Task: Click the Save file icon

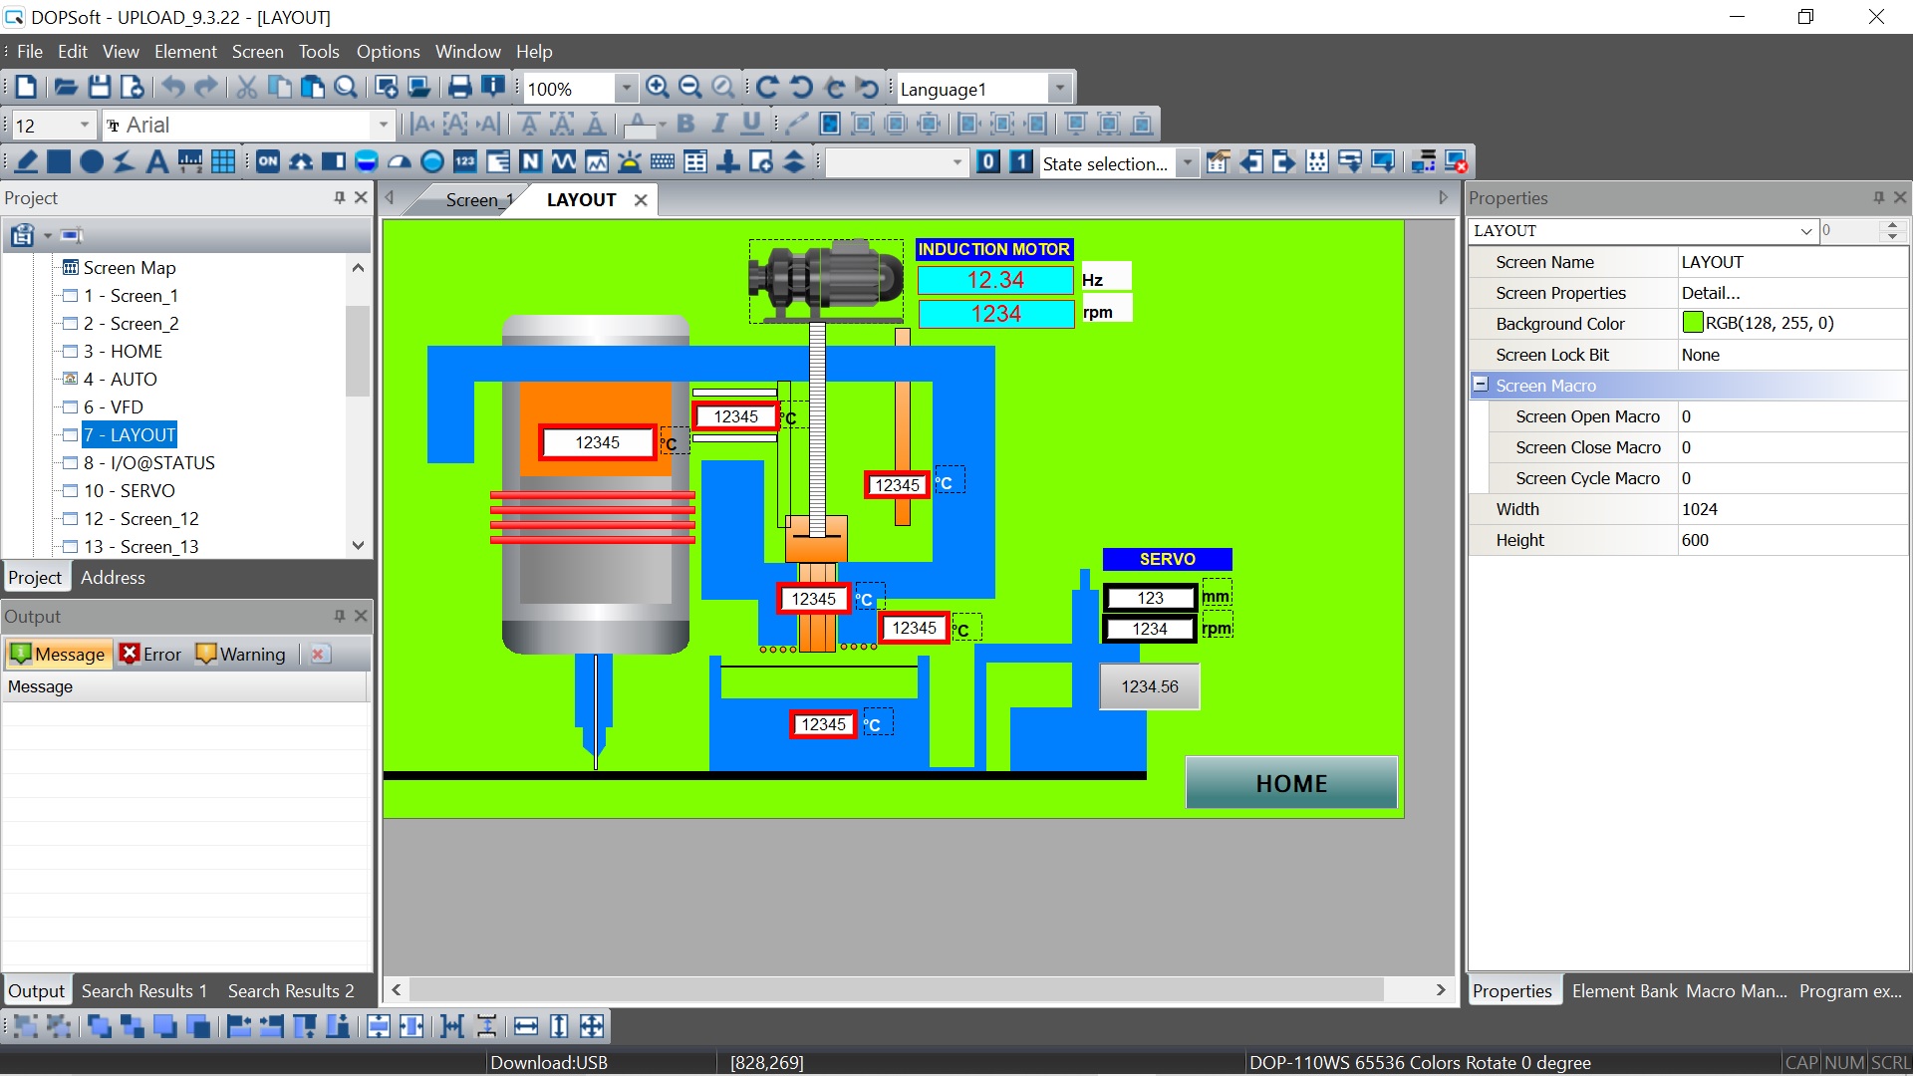Action: [99, 88]
